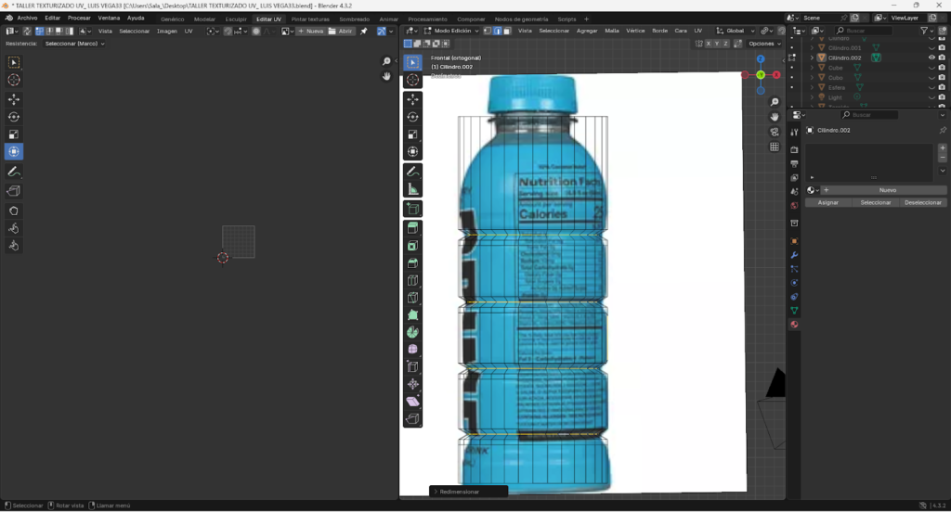Screen dimensions: 951x512
Task: Click the Abrir image button
Action: coord(341,31)
